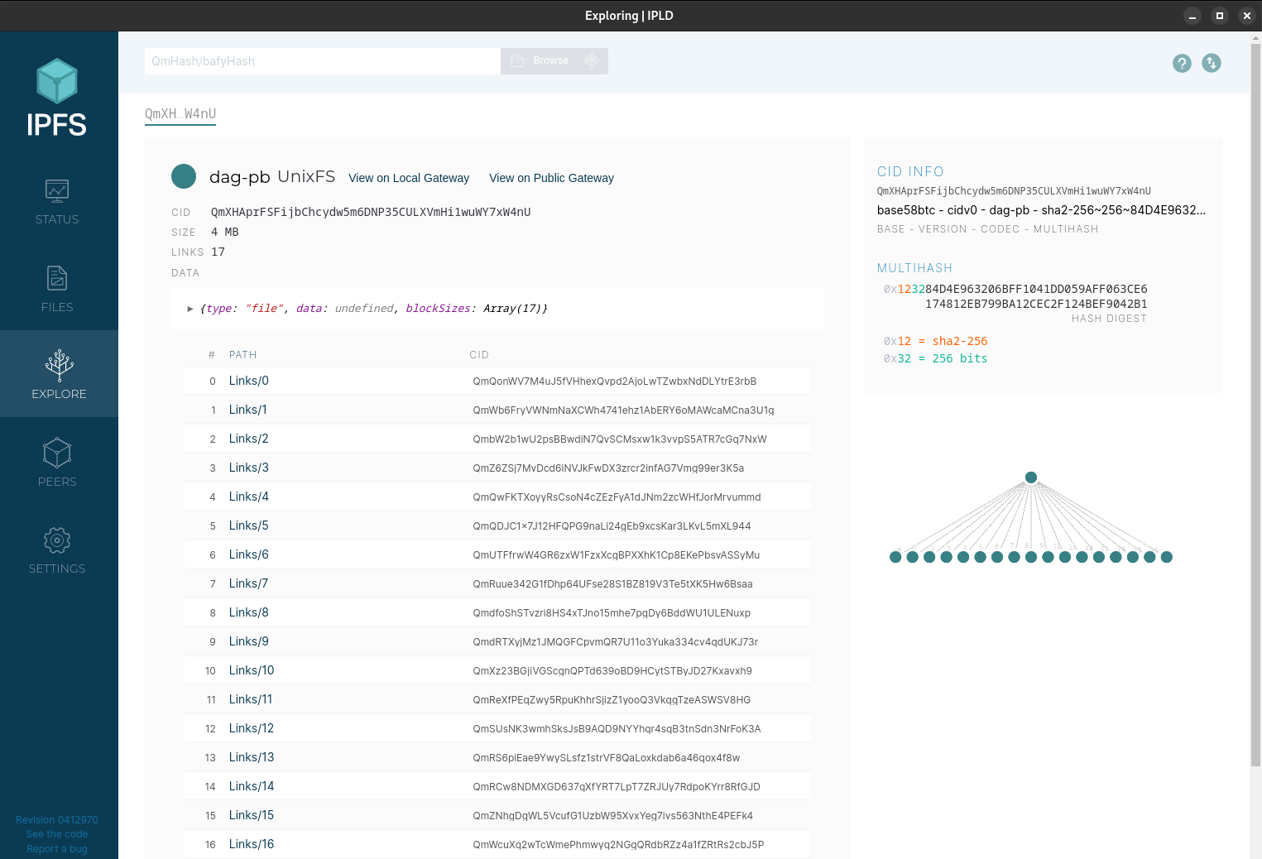Open View on Local Gateway link
The width and height of the screenshot is (1262, 859).
[x=409, y=178]
